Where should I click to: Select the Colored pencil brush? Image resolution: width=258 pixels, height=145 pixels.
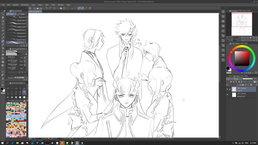click(16, 33)
